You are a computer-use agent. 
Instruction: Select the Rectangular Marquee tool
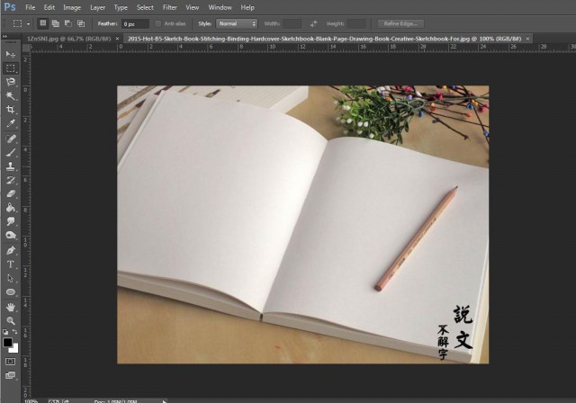pos(10,68)
